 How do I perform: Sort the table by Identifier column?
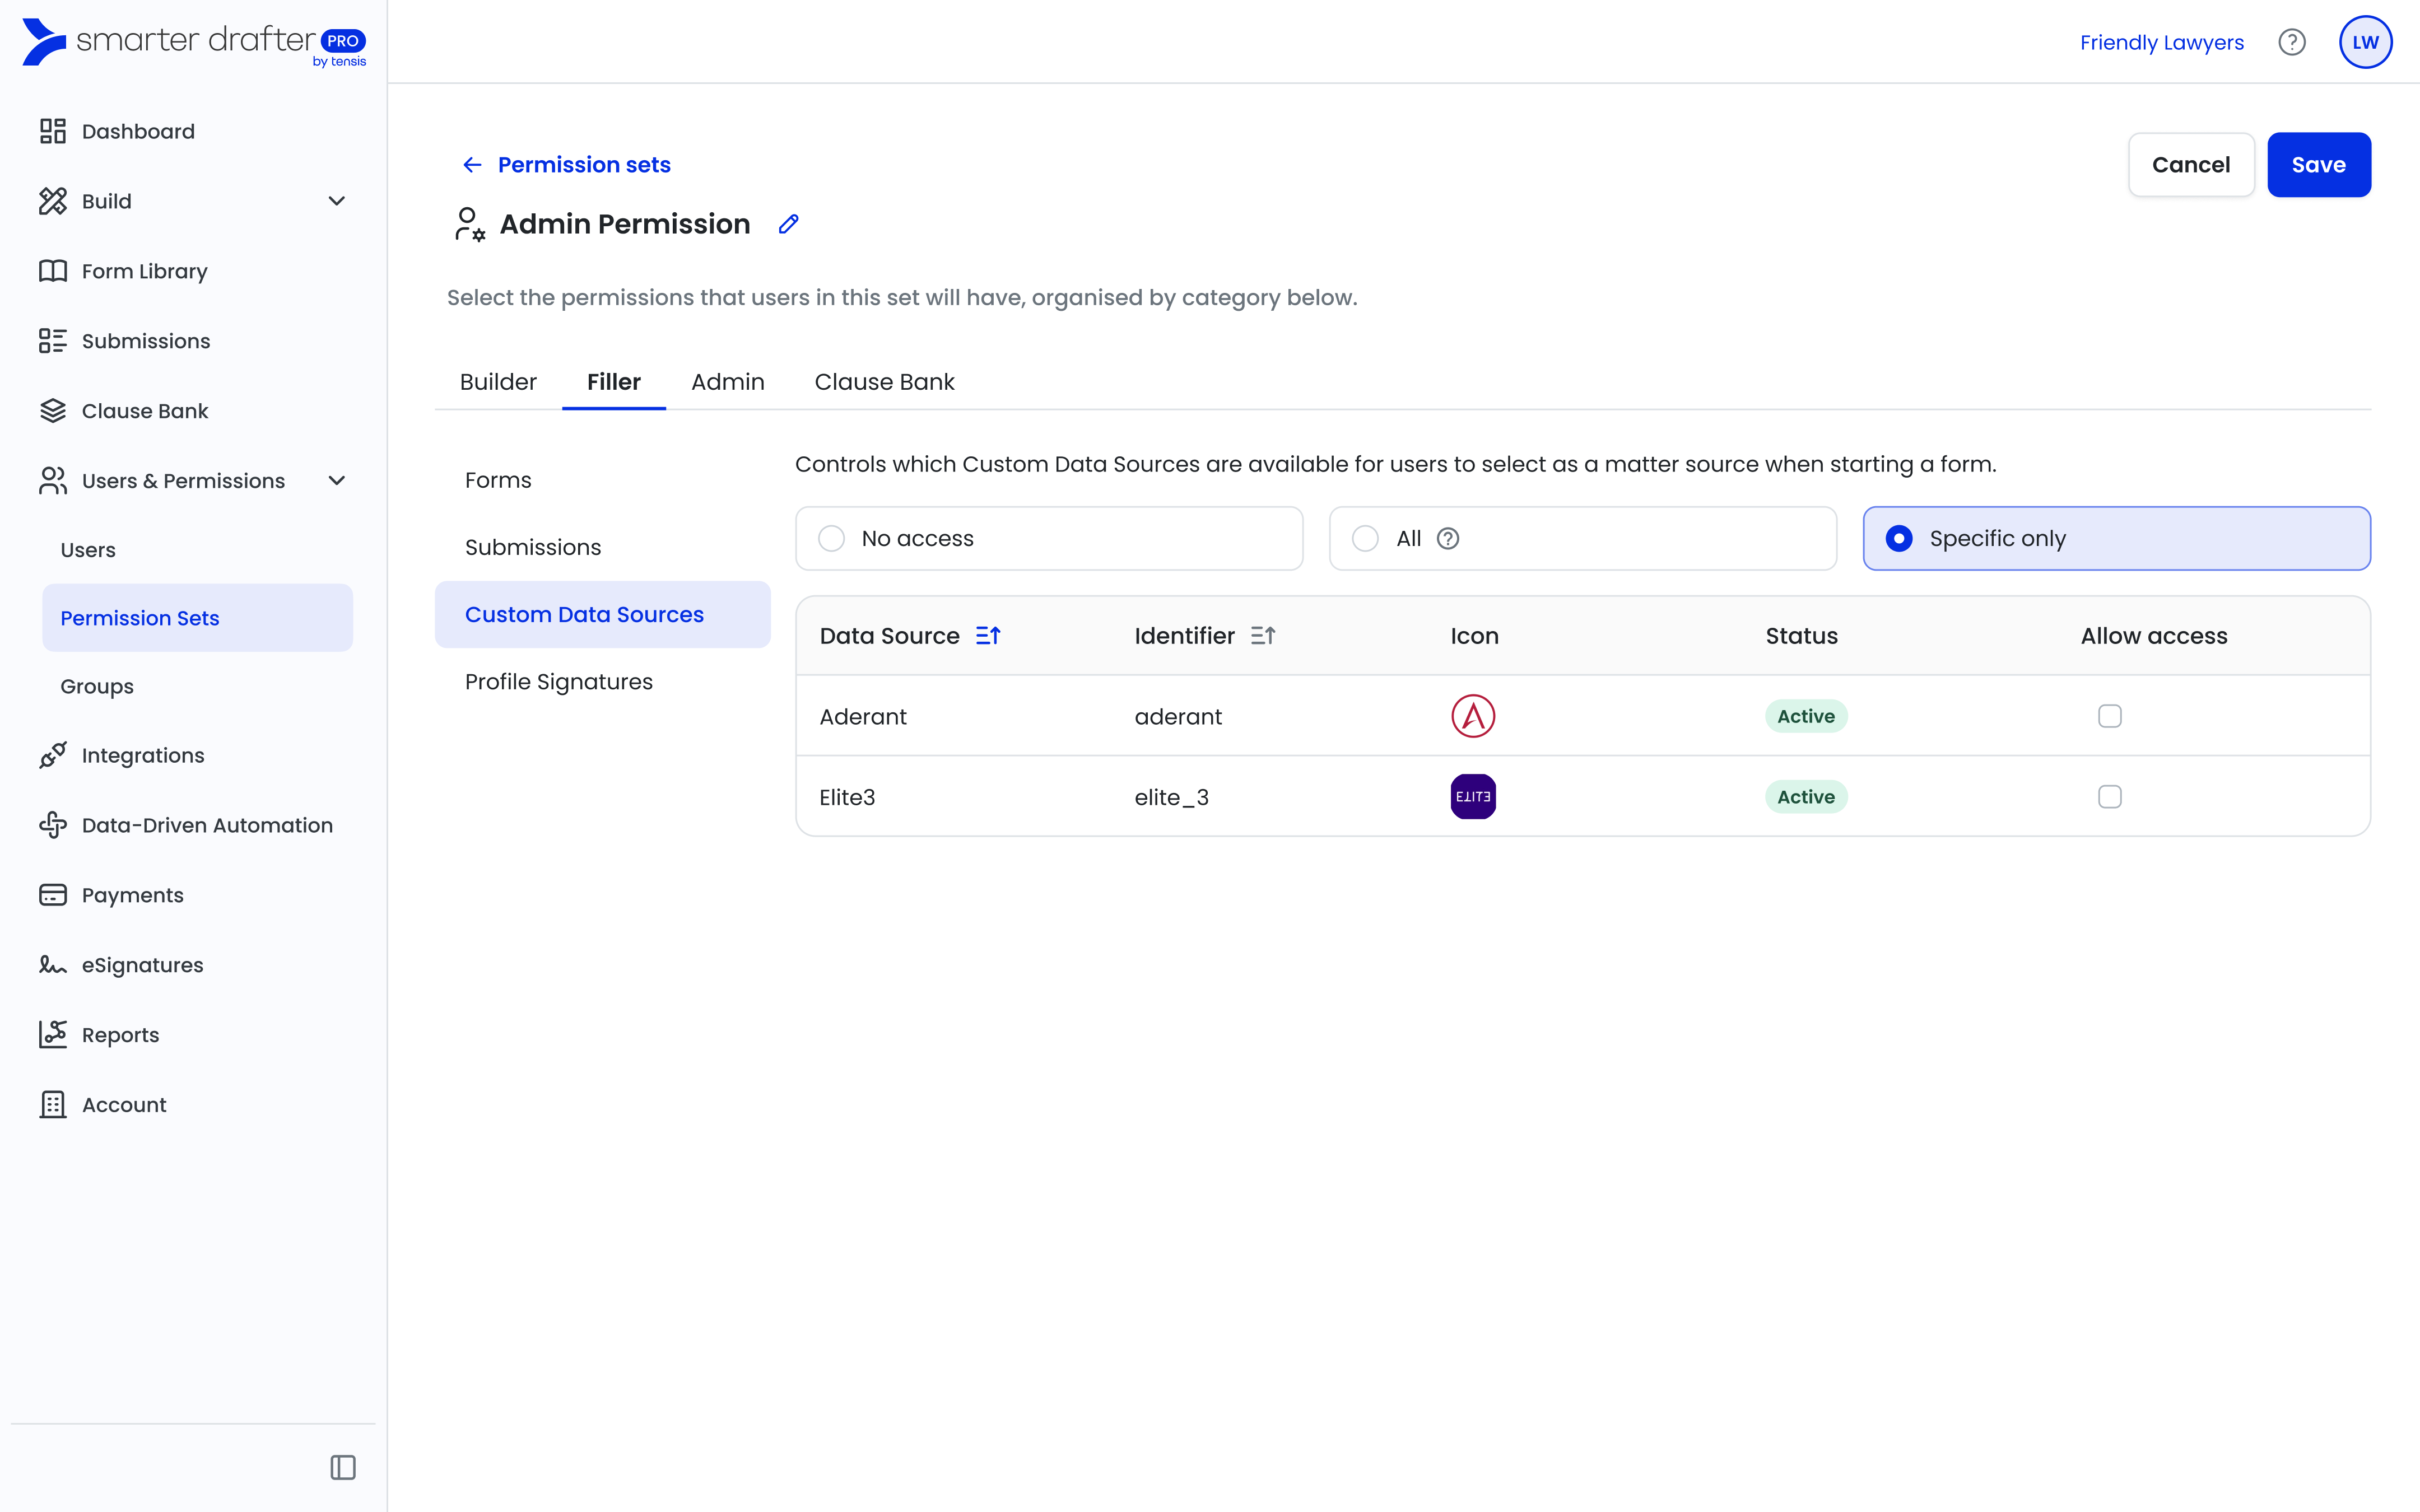(1263, 636)
